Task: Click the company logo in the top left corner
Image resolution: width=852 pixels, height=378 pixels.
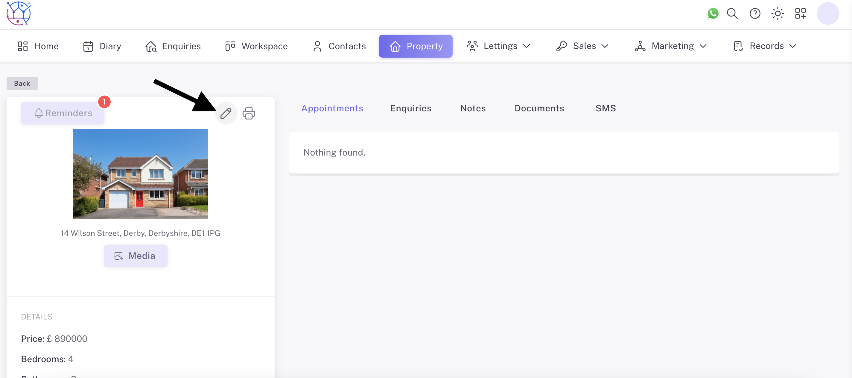Action: pyautogui.click(x=18, y=13)
